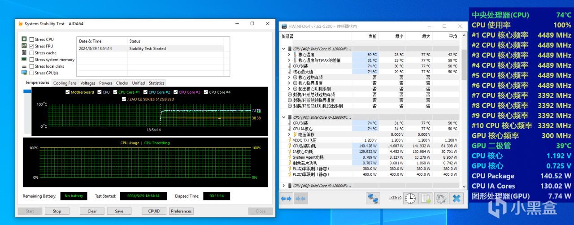Image resolution: width=574 pixels, height=225 pixels.
Task: Uncheck J.ZAO QL SERIES 512GB SSD checkbox
Action: 123,99
